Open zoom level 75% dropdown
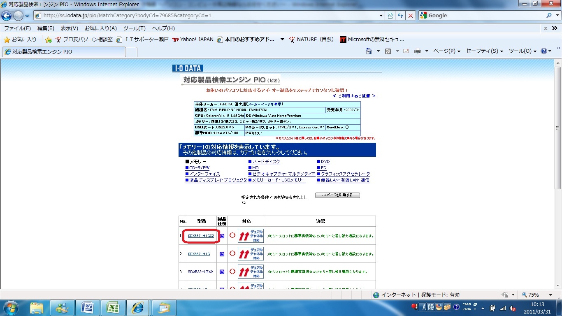The image size is (562, 316). point(550,295)
